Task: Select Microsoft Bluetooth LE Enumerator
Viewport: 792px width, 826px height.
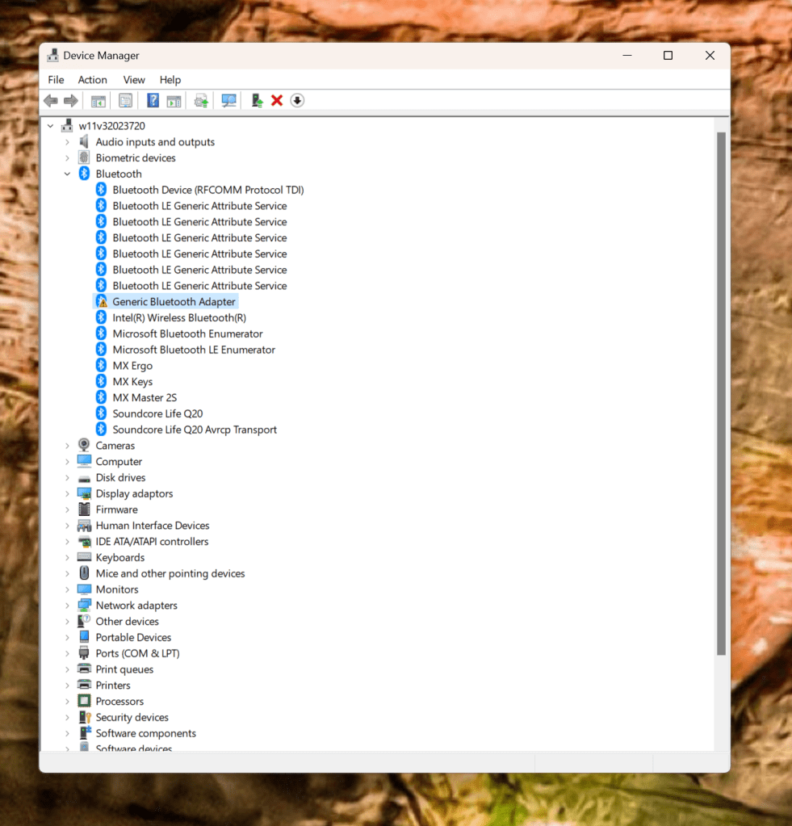Action: tap(194, 350)
